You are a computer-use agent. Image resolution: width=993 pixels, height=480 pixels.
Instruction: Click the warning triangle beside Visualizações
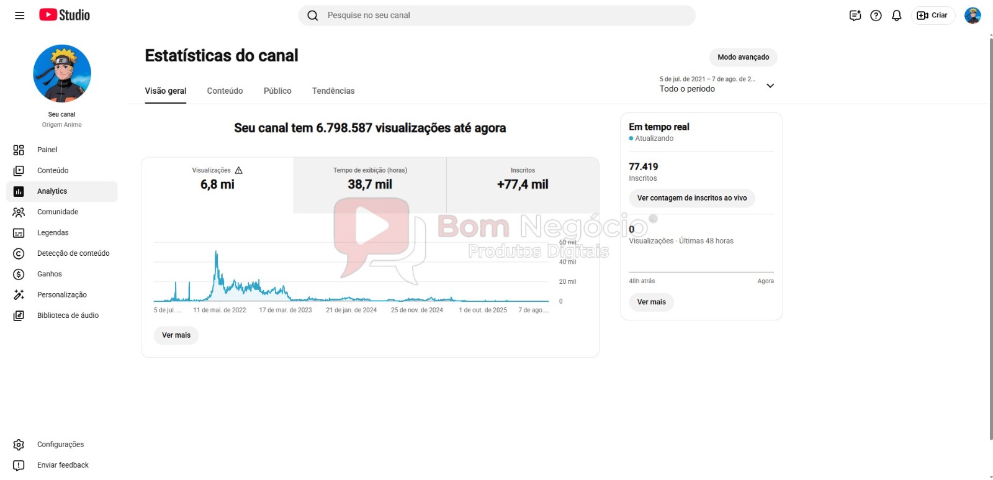[239, 170]
